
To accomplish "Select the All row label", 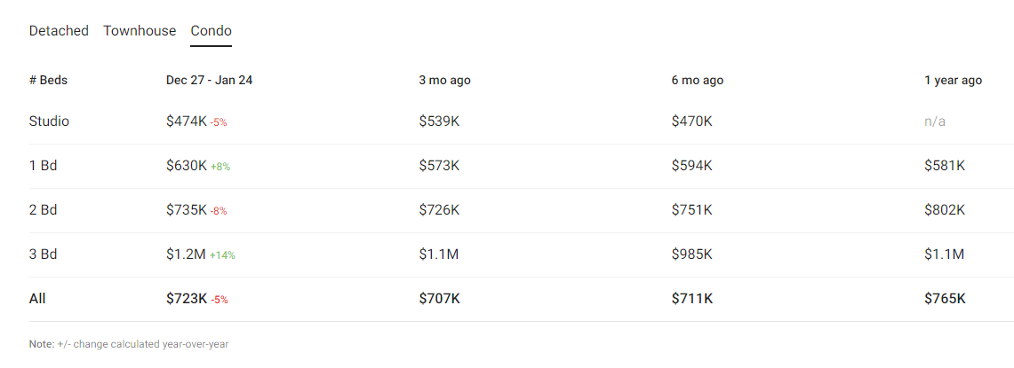I will point(37,299).
